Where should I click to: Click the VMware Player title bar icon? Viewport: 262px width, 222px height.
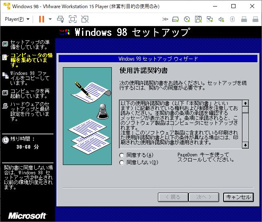[7, 6]
